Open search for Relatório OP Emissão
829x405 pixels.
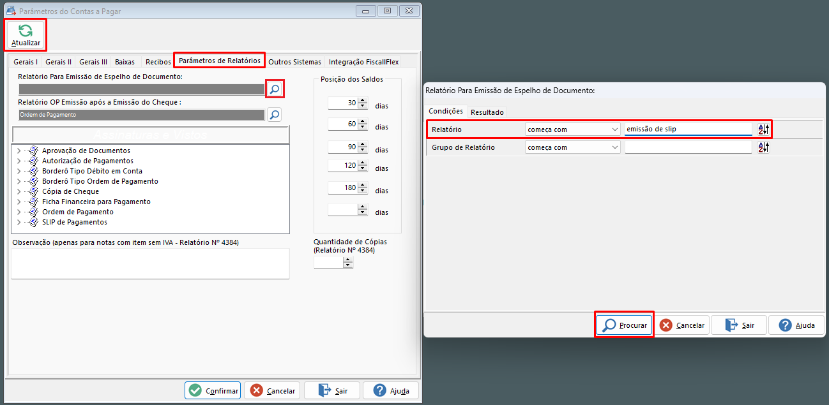(x=274, y=115)
